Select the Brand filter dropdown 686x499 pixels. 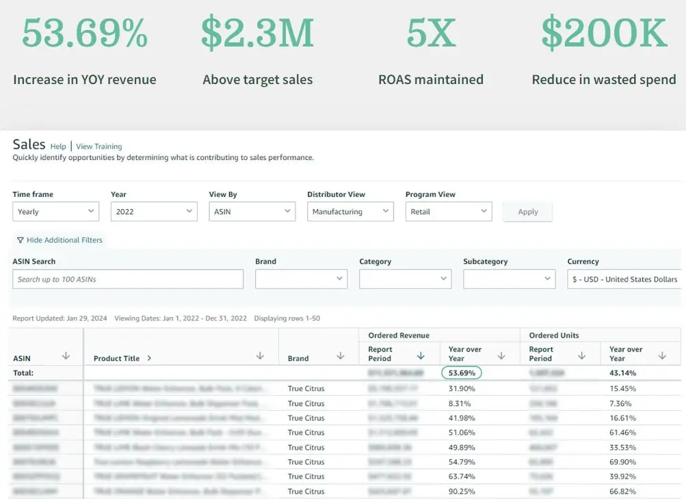pos(301,279)
